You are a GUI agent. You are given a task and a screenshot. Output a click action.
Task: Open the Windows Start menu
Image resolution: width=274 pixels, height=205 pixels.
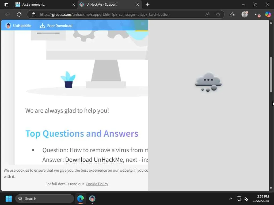click(9, 199)
